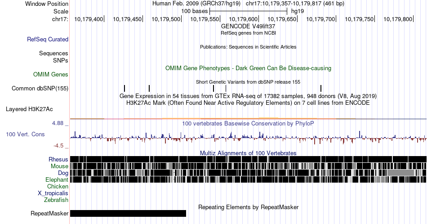Click the 10,179,750 ruler position
The height and width of the screenshot is (224, 427).
pyautogui.click(x=359, y=19)
